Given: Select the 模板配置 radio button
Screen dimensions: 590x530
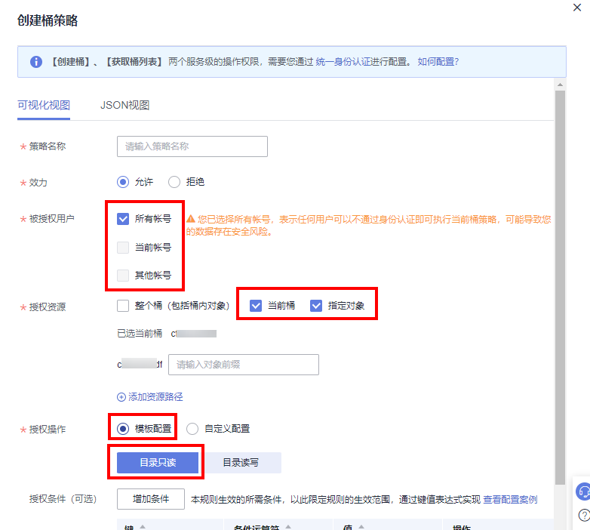Looking at the screenshot, I should coord(123,429).
